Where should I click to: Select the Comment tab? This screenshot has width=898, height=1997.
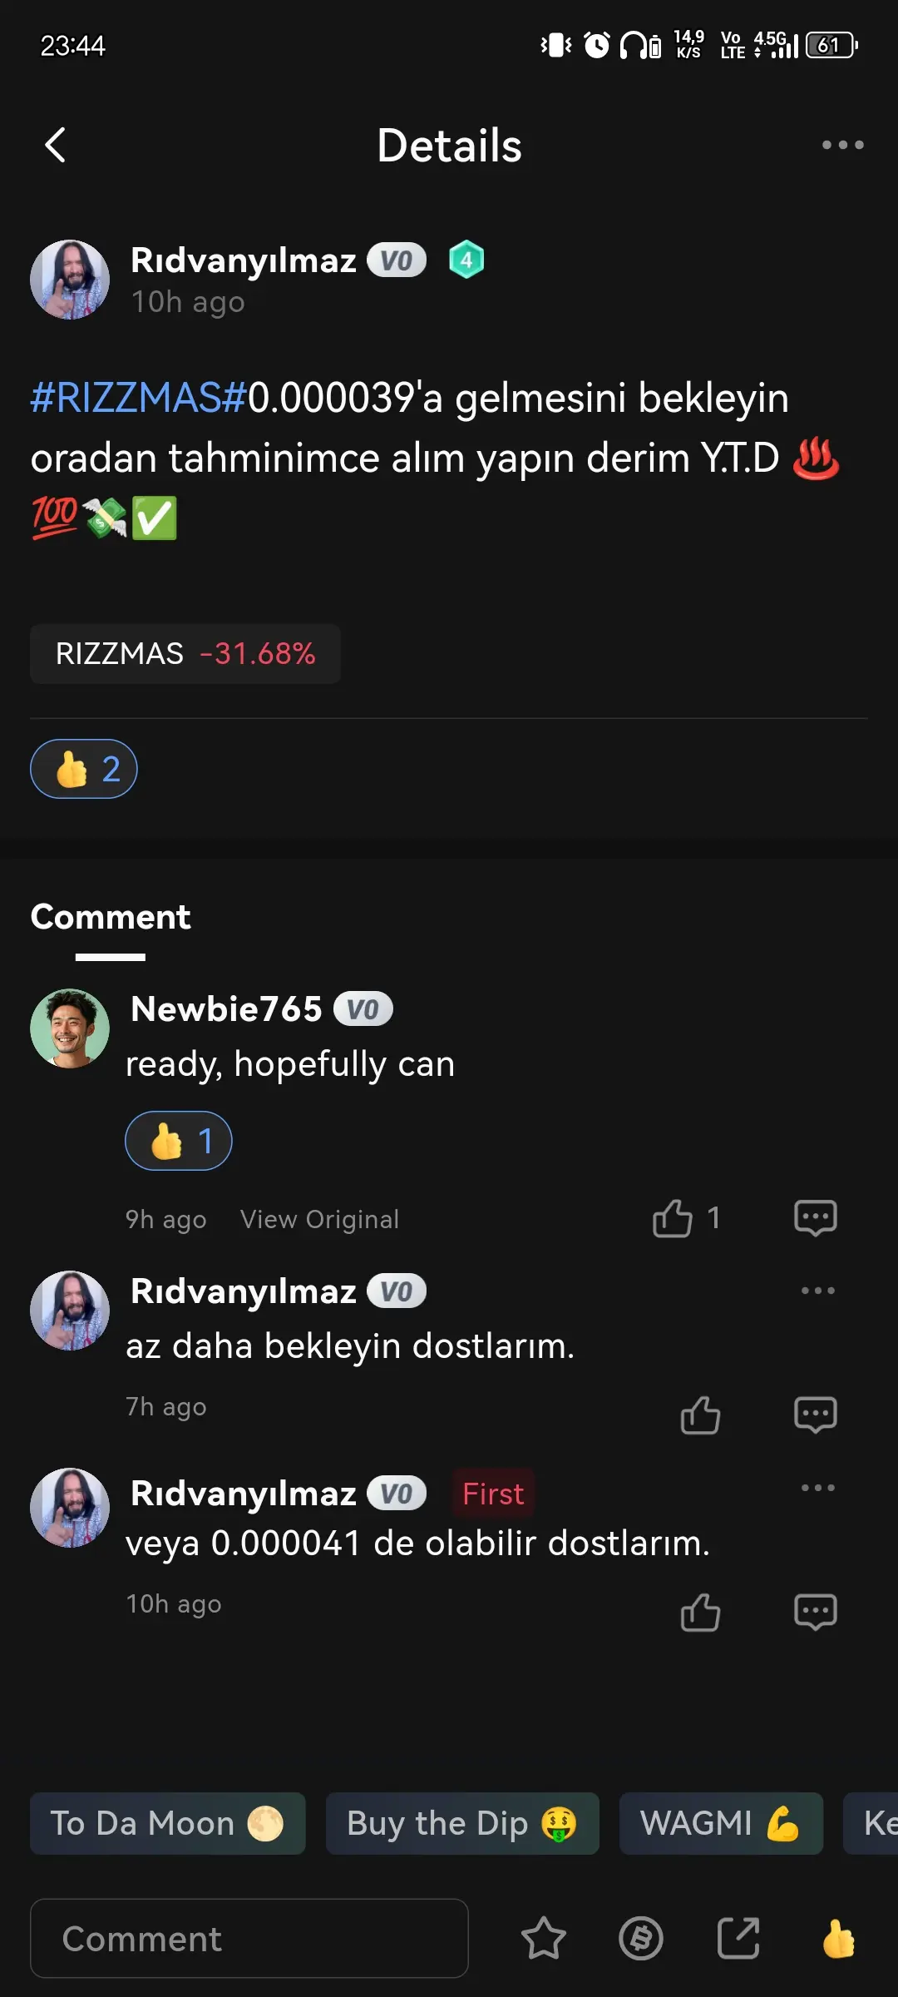(111, 917)
